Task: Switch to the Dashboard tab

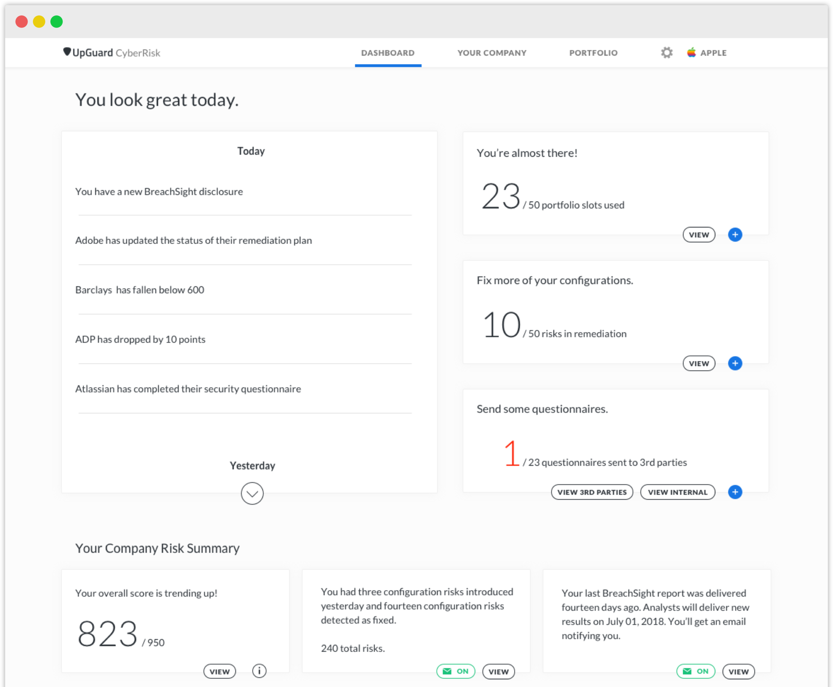Action: coord(388,53)
